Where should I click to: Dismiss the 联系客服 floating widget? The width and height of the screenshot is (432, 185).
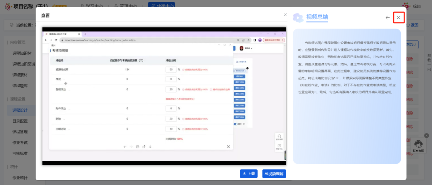pos(426,135)
